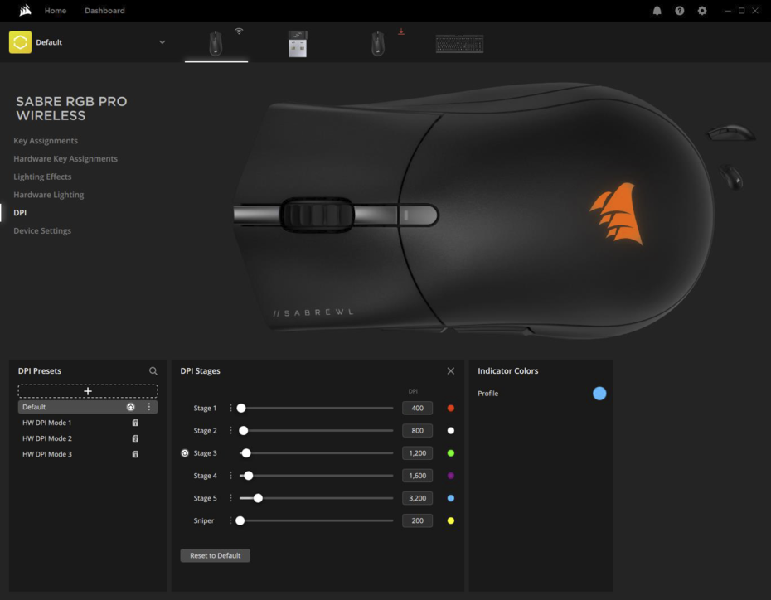
Task: Open the help question mark icon
Action: [x=680, y=10]
